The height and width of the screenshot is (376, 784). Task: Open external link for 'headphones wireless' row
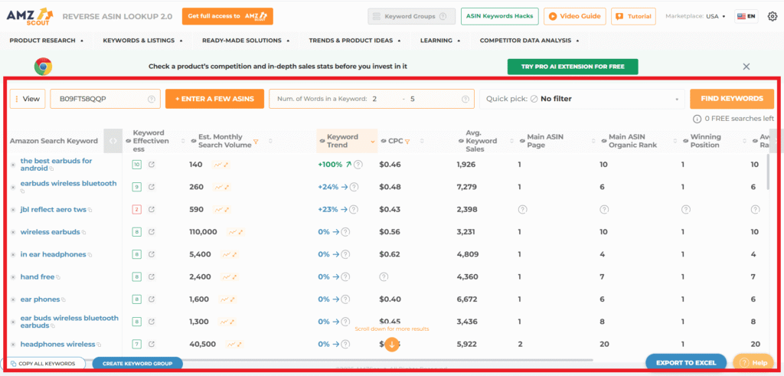[x=152, y=344]
